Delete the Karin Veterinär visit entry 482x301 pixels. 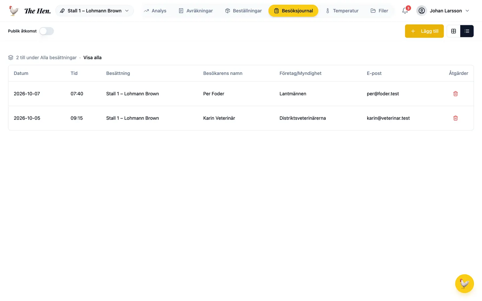456,118
